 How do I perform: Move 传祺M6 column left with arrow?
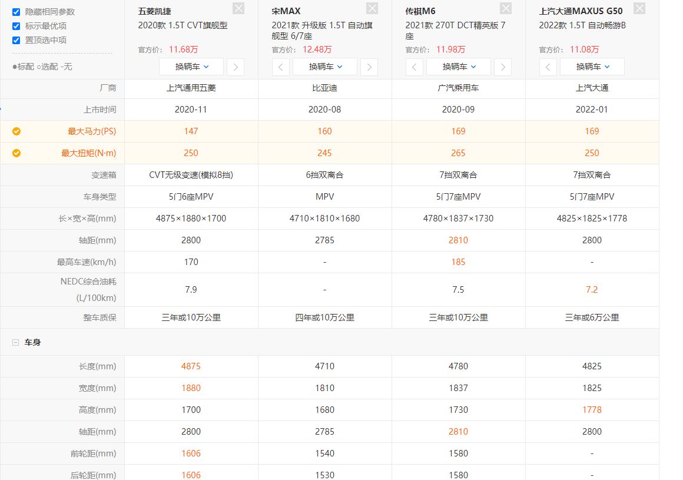[x=415, y=67]
